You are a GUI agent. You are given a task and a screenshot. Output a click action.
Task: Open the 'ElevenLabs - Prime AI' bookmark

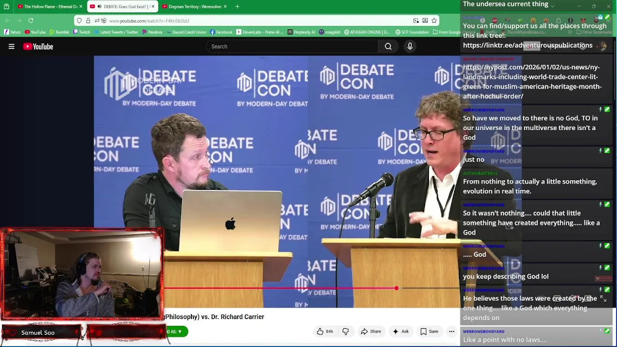click(260, 32)
